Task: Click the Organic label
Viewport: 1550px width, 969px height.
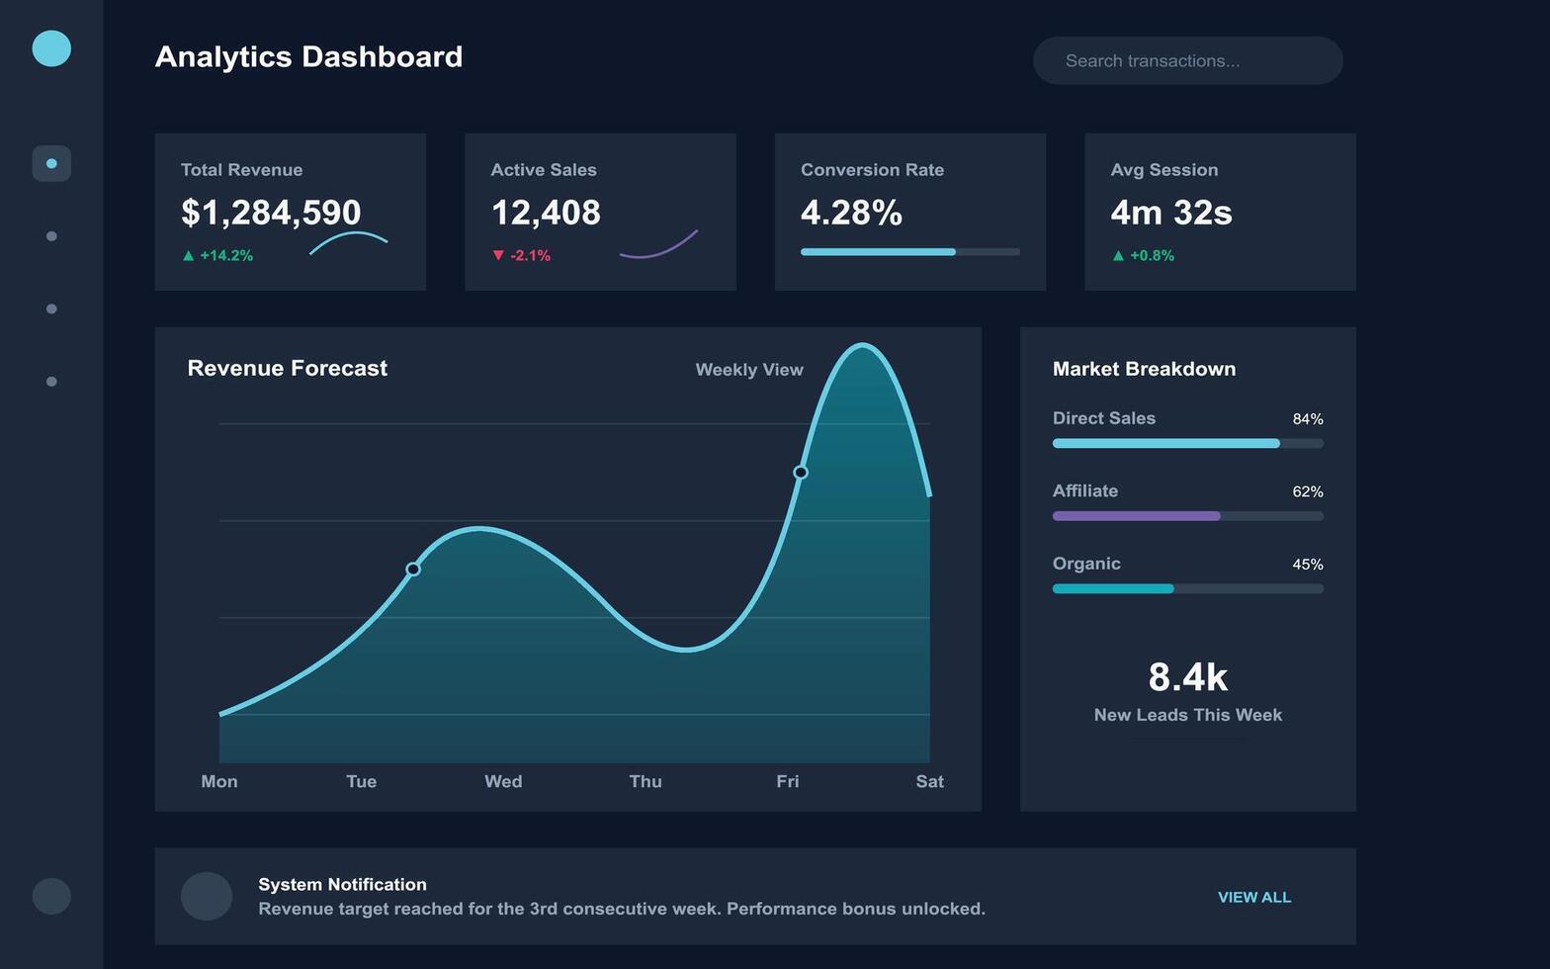Action: [1086, 564]
